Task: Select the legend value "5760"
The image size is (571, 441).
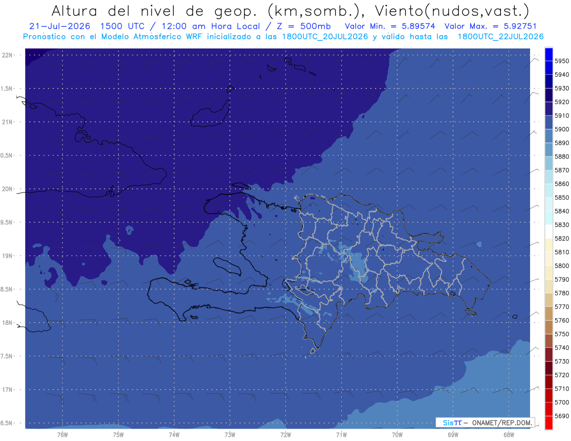Action: point(561,320)
